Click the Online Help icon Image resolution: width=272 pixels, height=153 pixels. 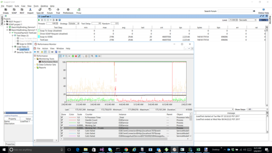(x=263, y=11)
